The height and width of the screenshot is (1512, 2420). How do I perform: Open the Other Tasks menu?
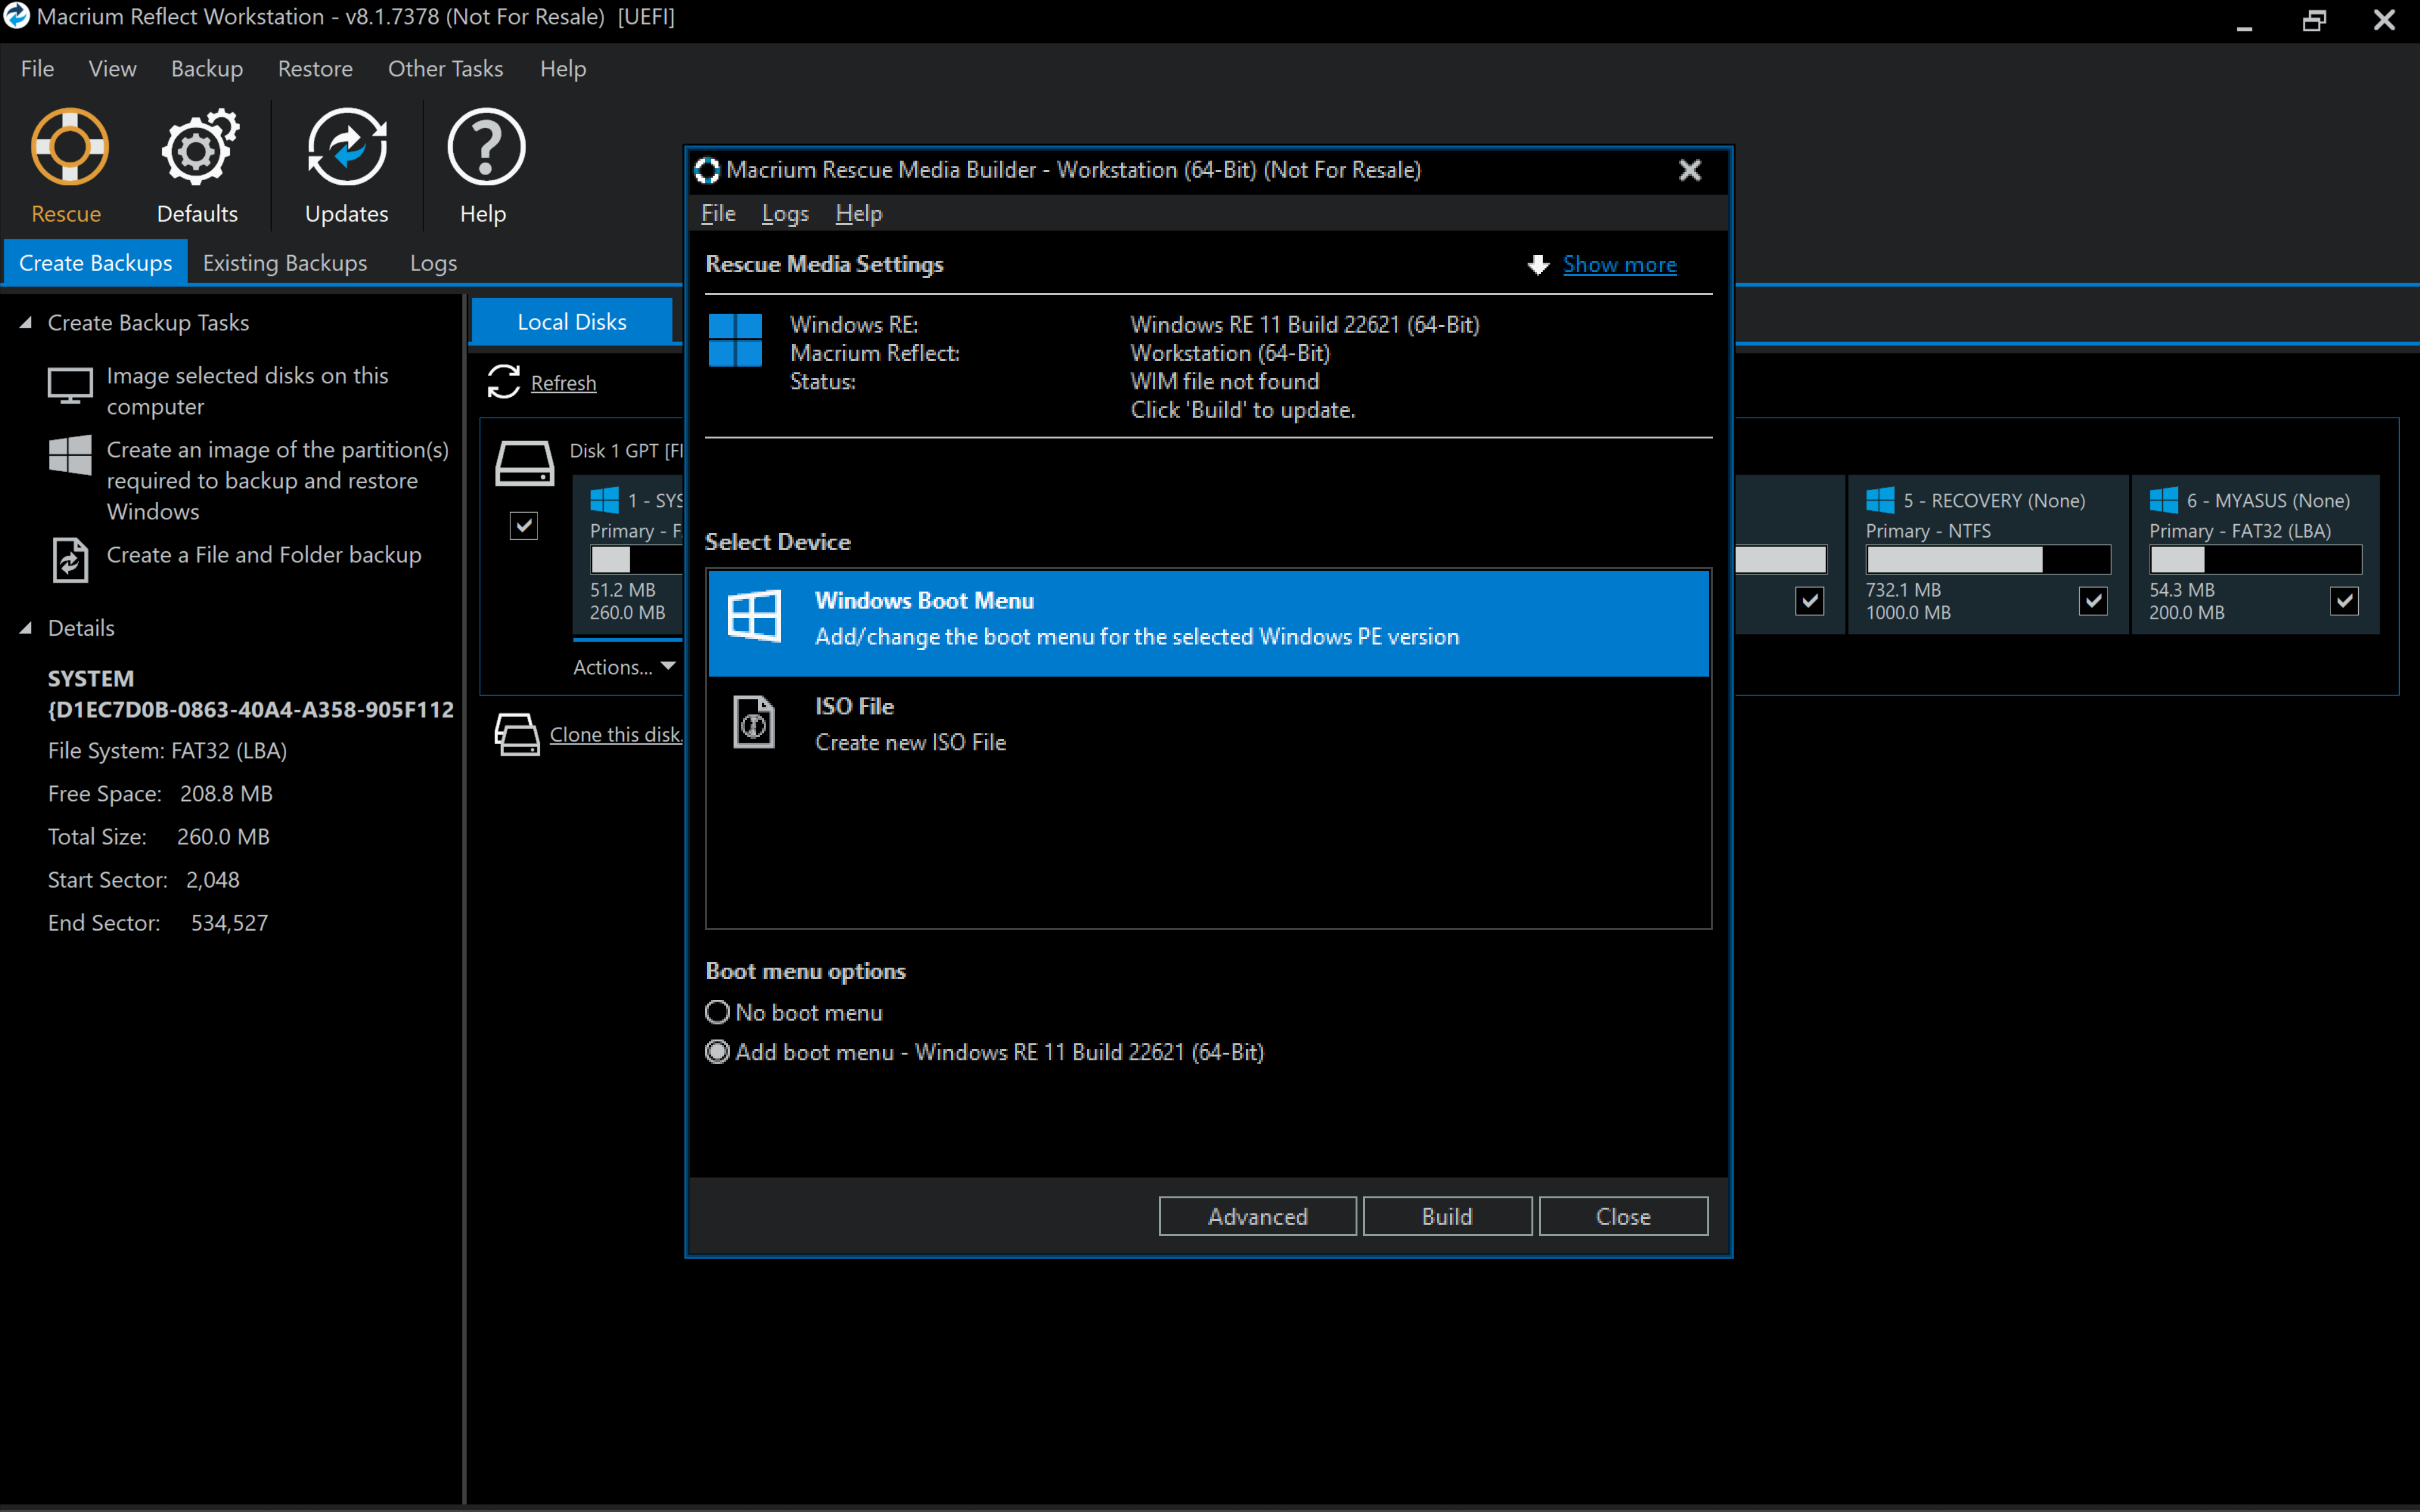coord(445,69)
